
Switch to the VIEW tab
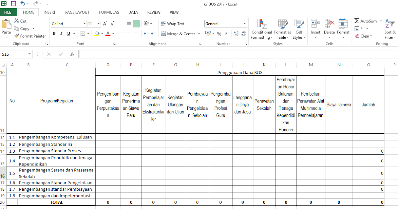[174, 12]
